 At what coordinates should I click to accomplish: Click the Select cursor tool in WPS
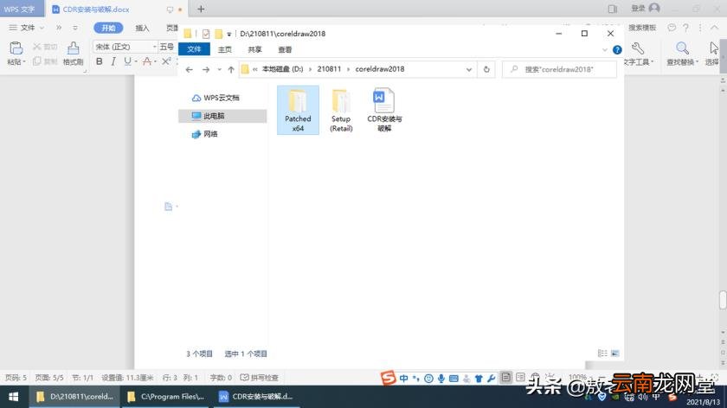pyautogui.click(x=713, y=48)
